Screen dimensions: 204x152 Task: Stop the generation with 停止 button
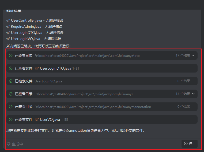[x=190, y=144]
